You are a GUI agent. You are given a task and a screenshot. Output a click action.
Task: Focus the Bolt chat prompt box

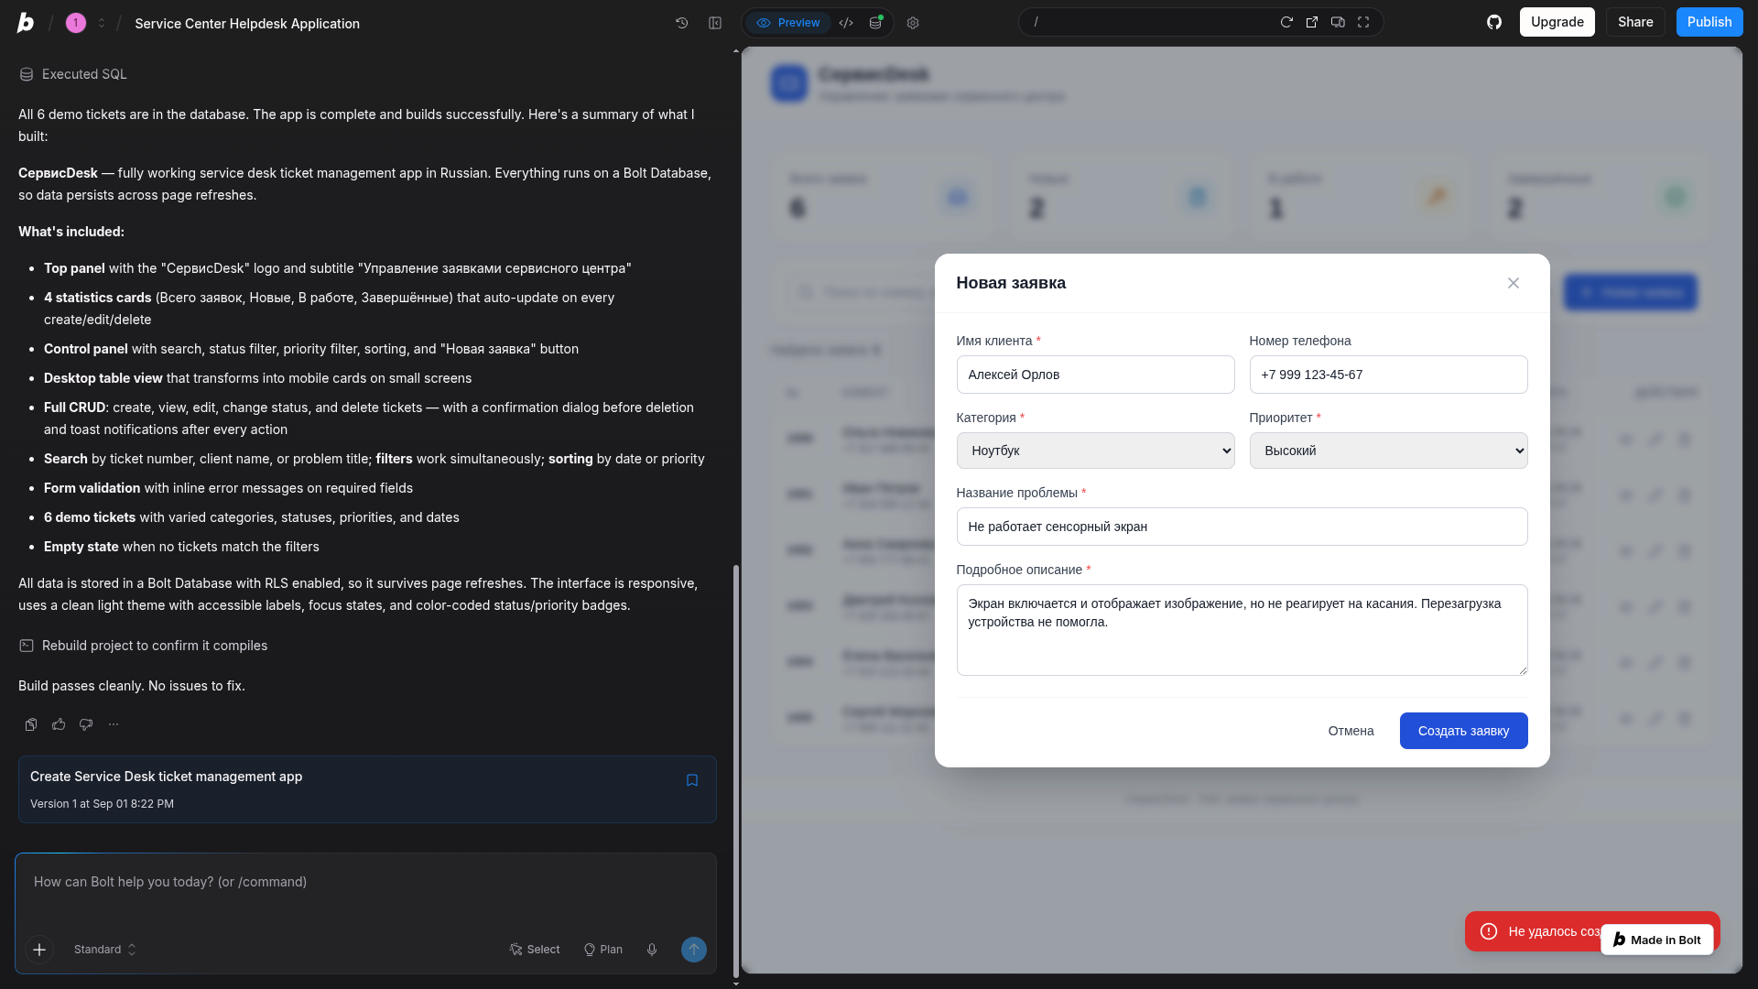click(x=365, y=883)
